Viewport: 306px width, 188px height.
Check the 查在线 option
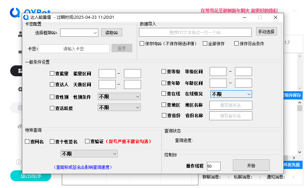164,94
